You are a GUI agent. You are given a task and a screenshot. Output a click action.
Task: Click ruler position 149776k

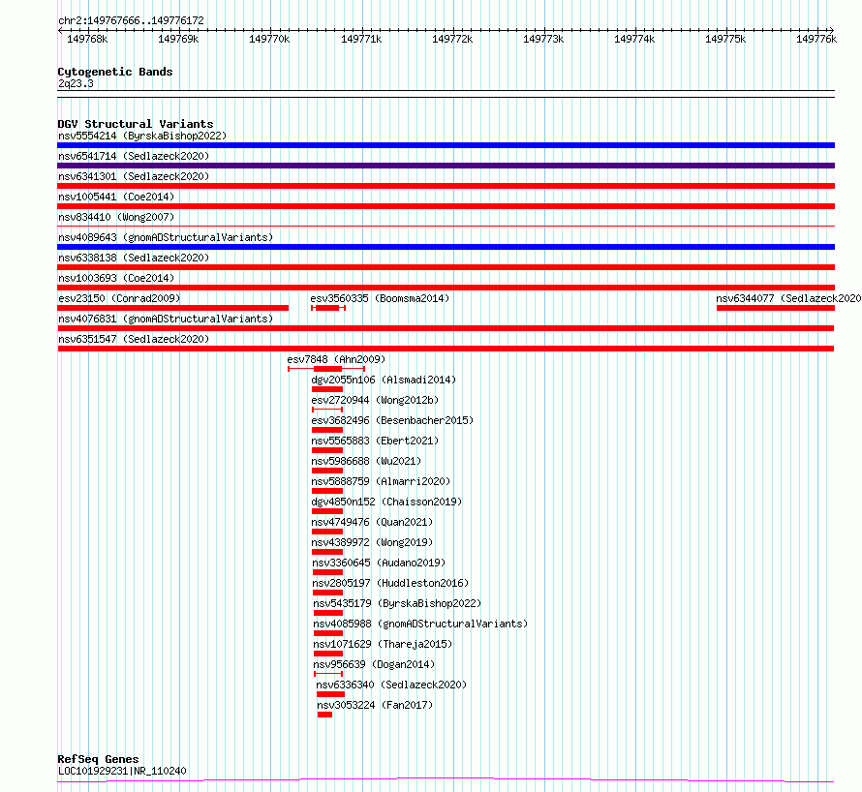(x=816, y=39)
